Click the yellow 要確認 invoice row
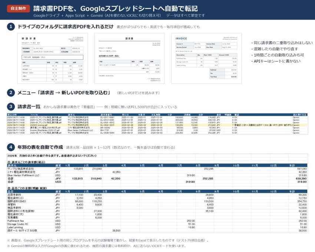315x252 pixels. (x=157, y=125)
